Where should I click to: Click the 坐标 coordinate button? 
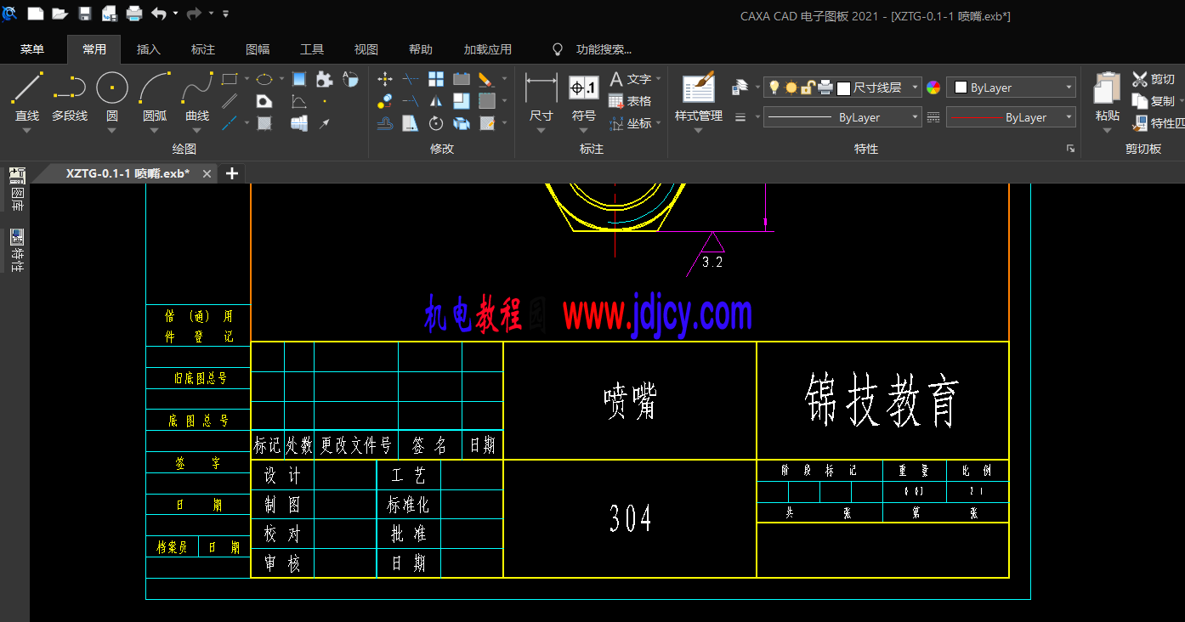tap(630, 123)
